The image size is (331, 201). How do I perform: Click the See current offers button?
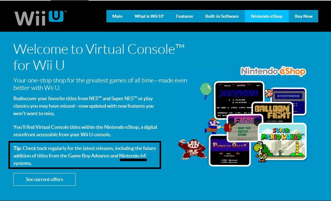tap(44, 179)
